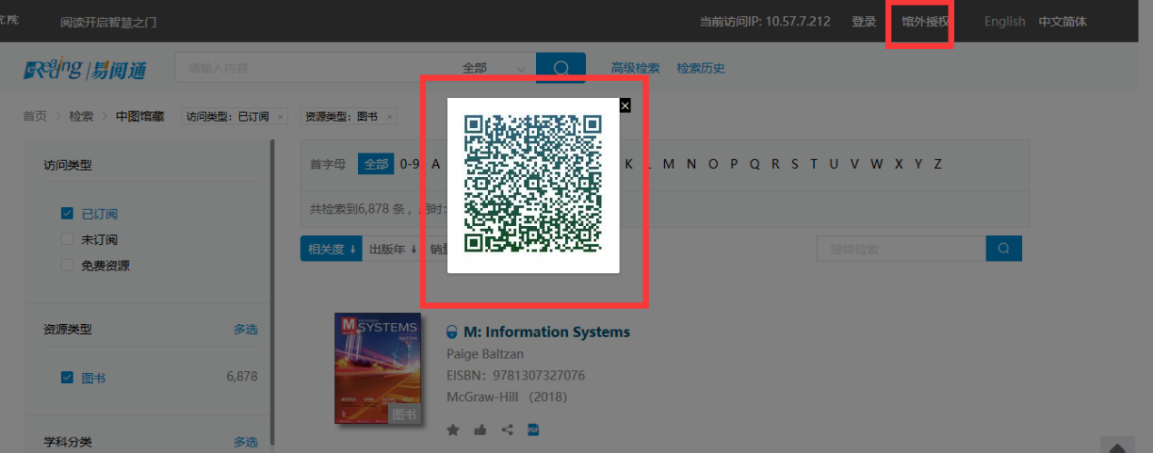Click the share icon under book details
Screen dimensions: 1153x453
507,429
